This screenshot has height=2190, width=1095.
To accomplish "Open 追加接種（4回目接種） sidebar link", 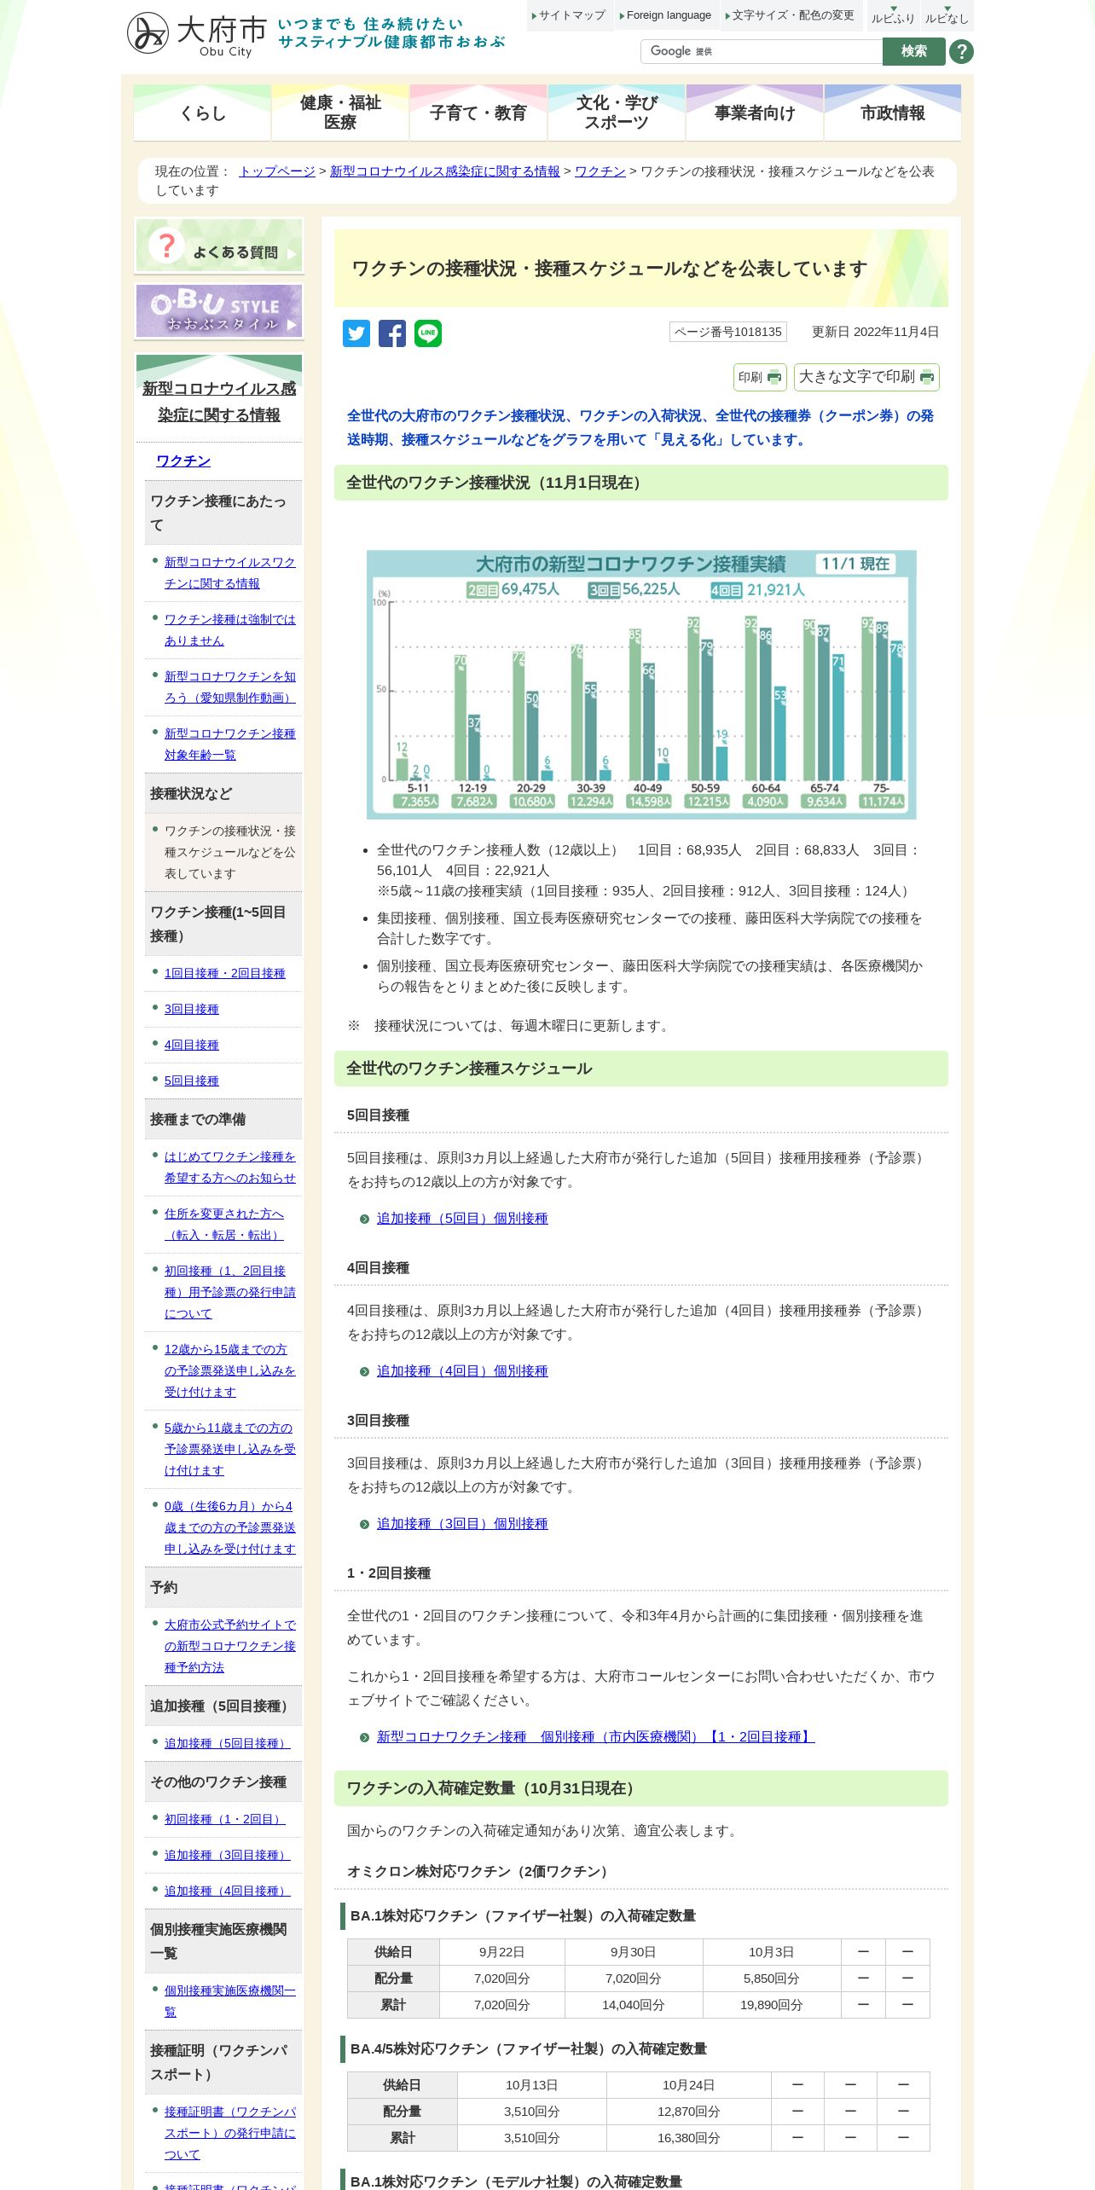I will (228, 1891).
